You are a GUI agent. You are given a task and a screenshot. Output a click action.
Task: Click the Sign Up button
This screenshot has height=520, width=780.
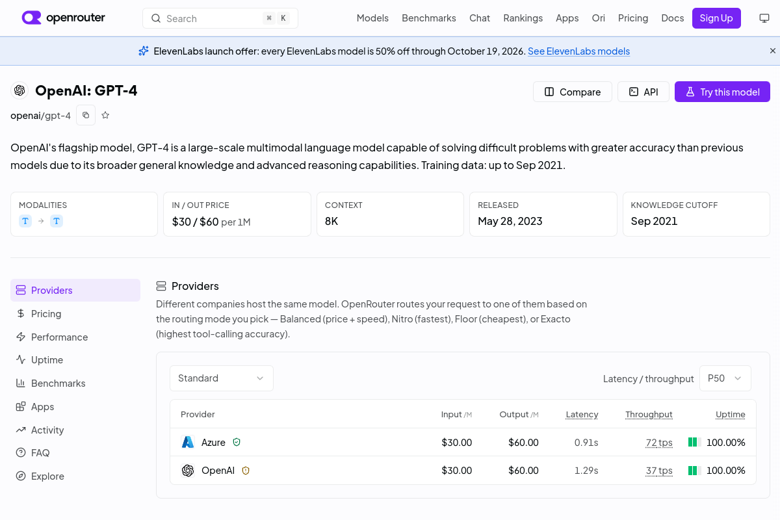[716, 18]
